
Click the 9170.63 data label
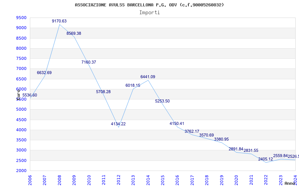tap(59, 21)
